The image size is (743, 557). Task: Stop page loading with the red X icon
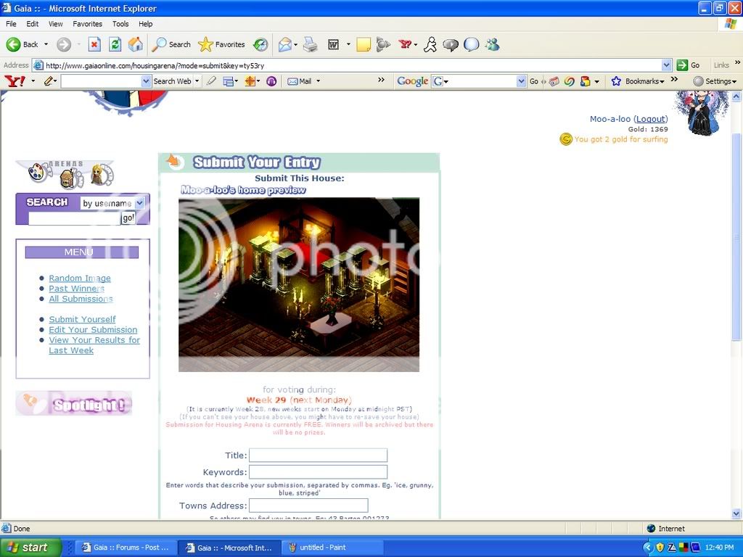click(94, 44)
